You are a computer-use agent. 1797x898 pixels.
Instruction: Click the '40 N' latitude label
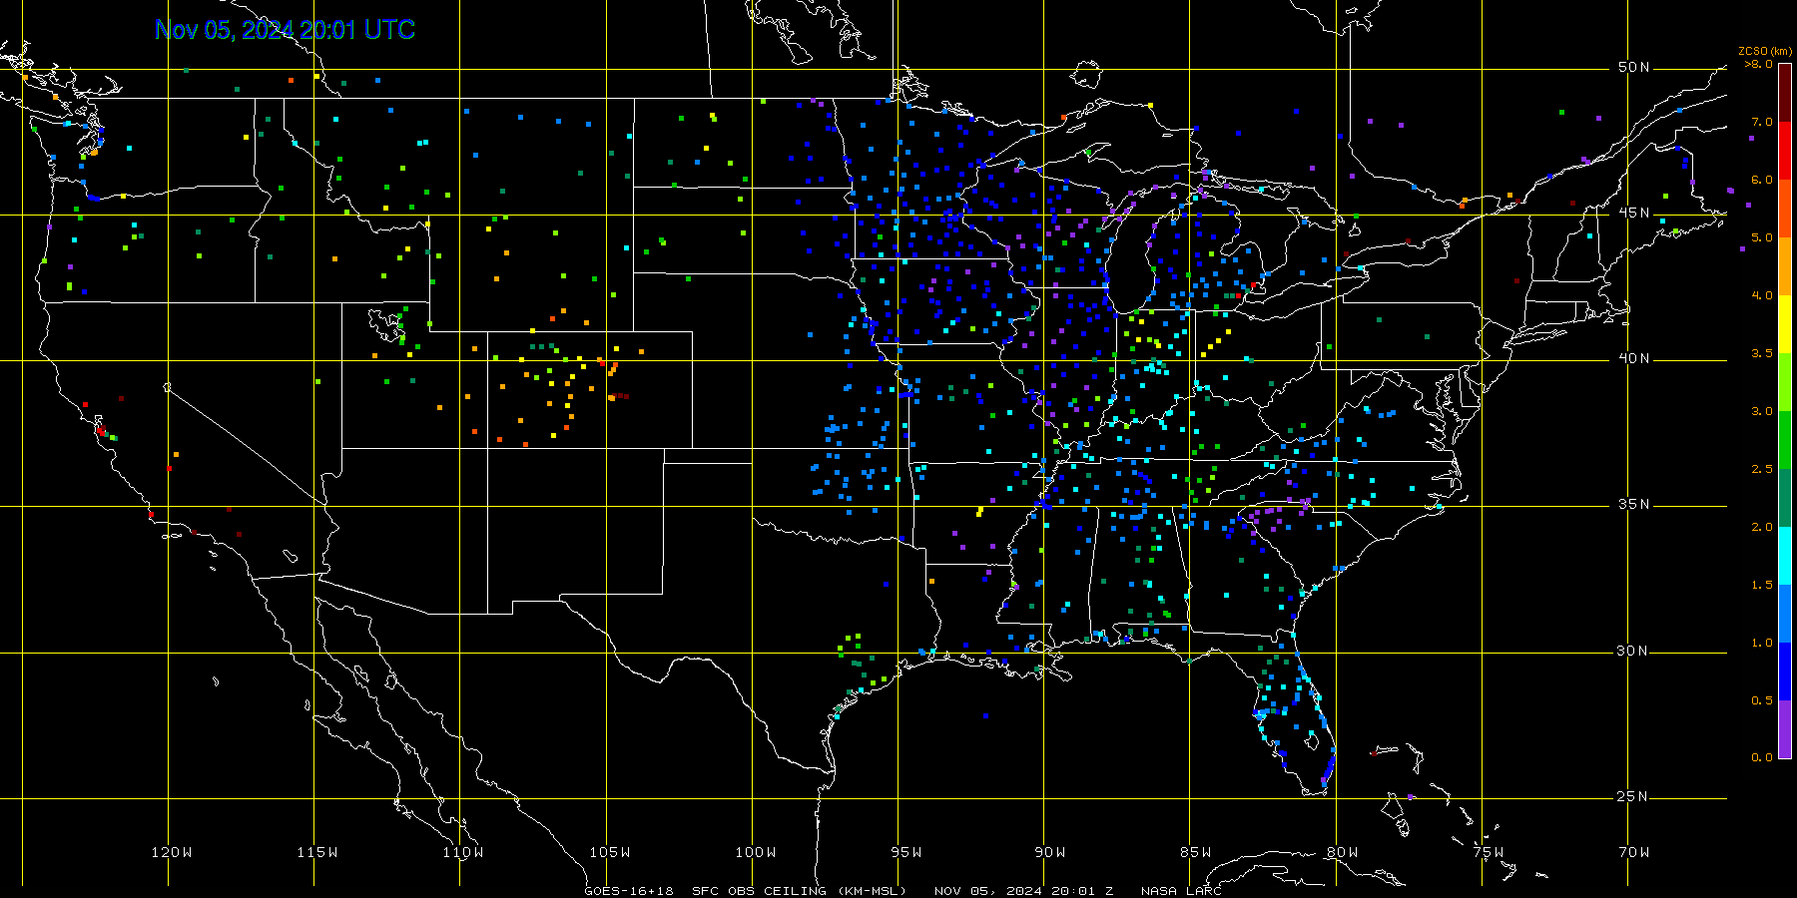click(1633, 358)
